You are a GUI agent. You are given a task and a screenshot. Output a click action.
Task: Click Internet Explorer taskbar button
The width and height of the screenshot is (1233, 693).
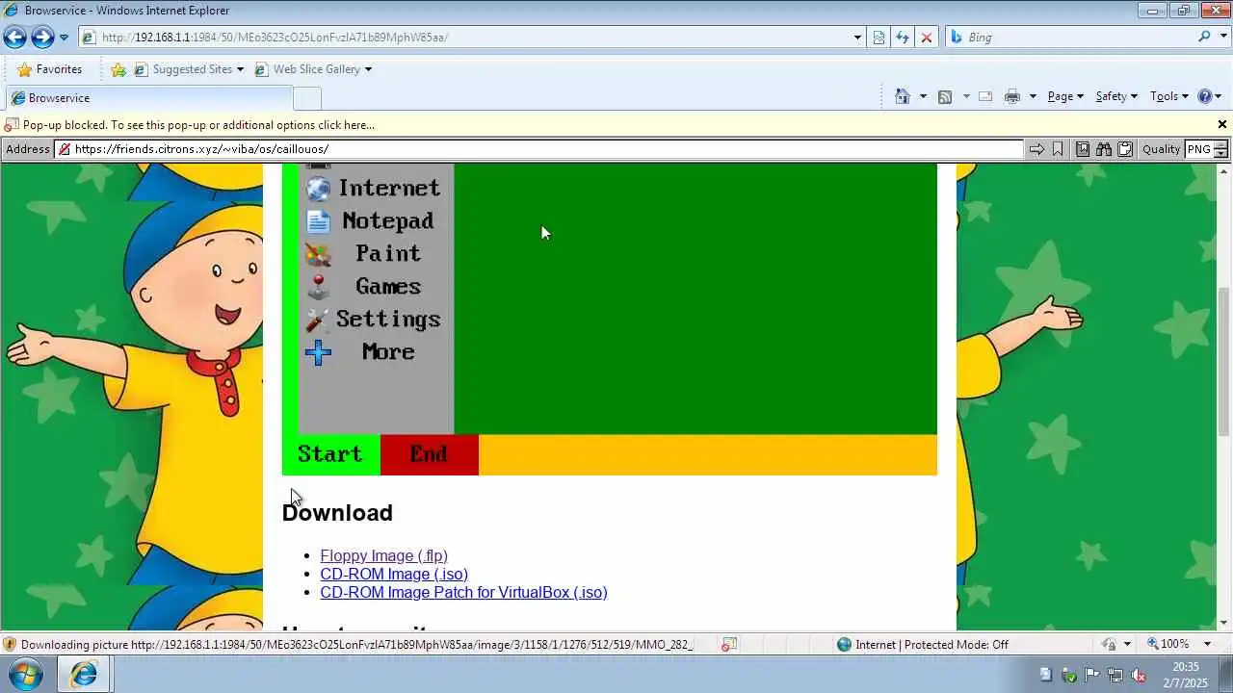(84, 675)
